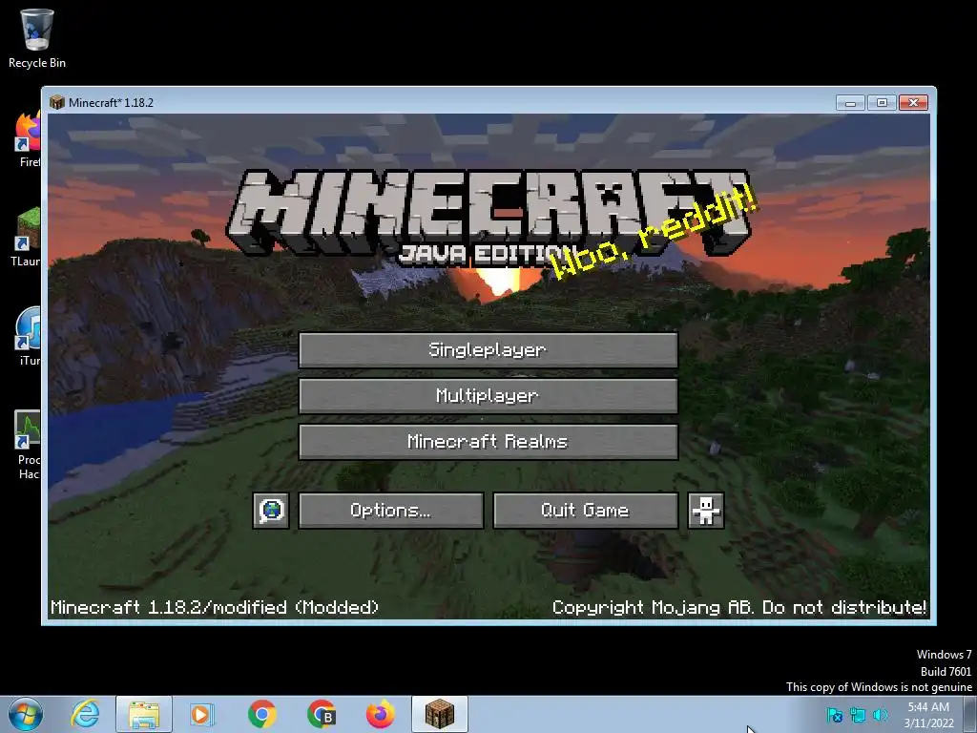977x733 pixels.
Task: Open the Recycle Bin desktop icon
Action: click(x=37, y=38)
